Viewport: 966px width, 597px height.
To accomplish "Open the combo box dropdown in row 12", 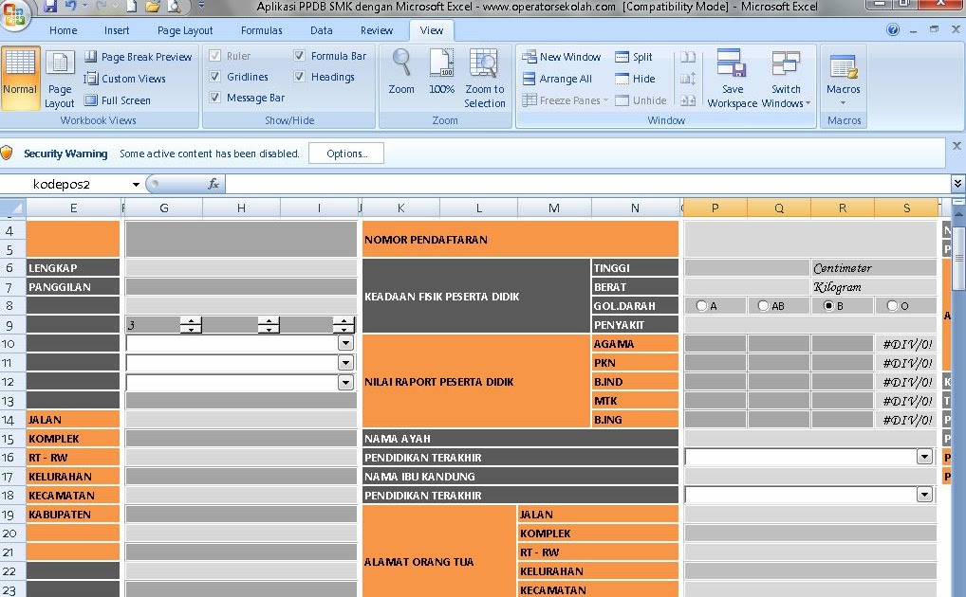I will [345, 382].
